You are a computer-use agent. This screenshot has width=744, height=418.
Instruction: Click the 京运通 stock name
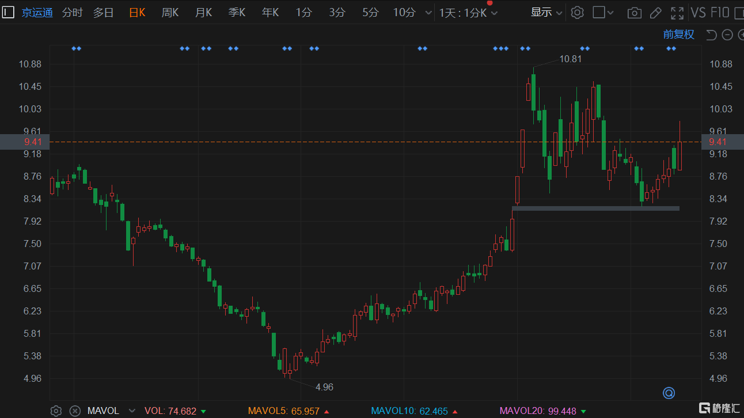(x=37, y=13)
